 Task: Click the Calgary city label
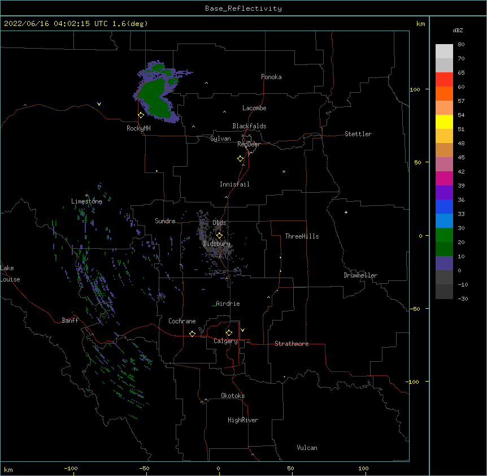[x=225, y=341]
